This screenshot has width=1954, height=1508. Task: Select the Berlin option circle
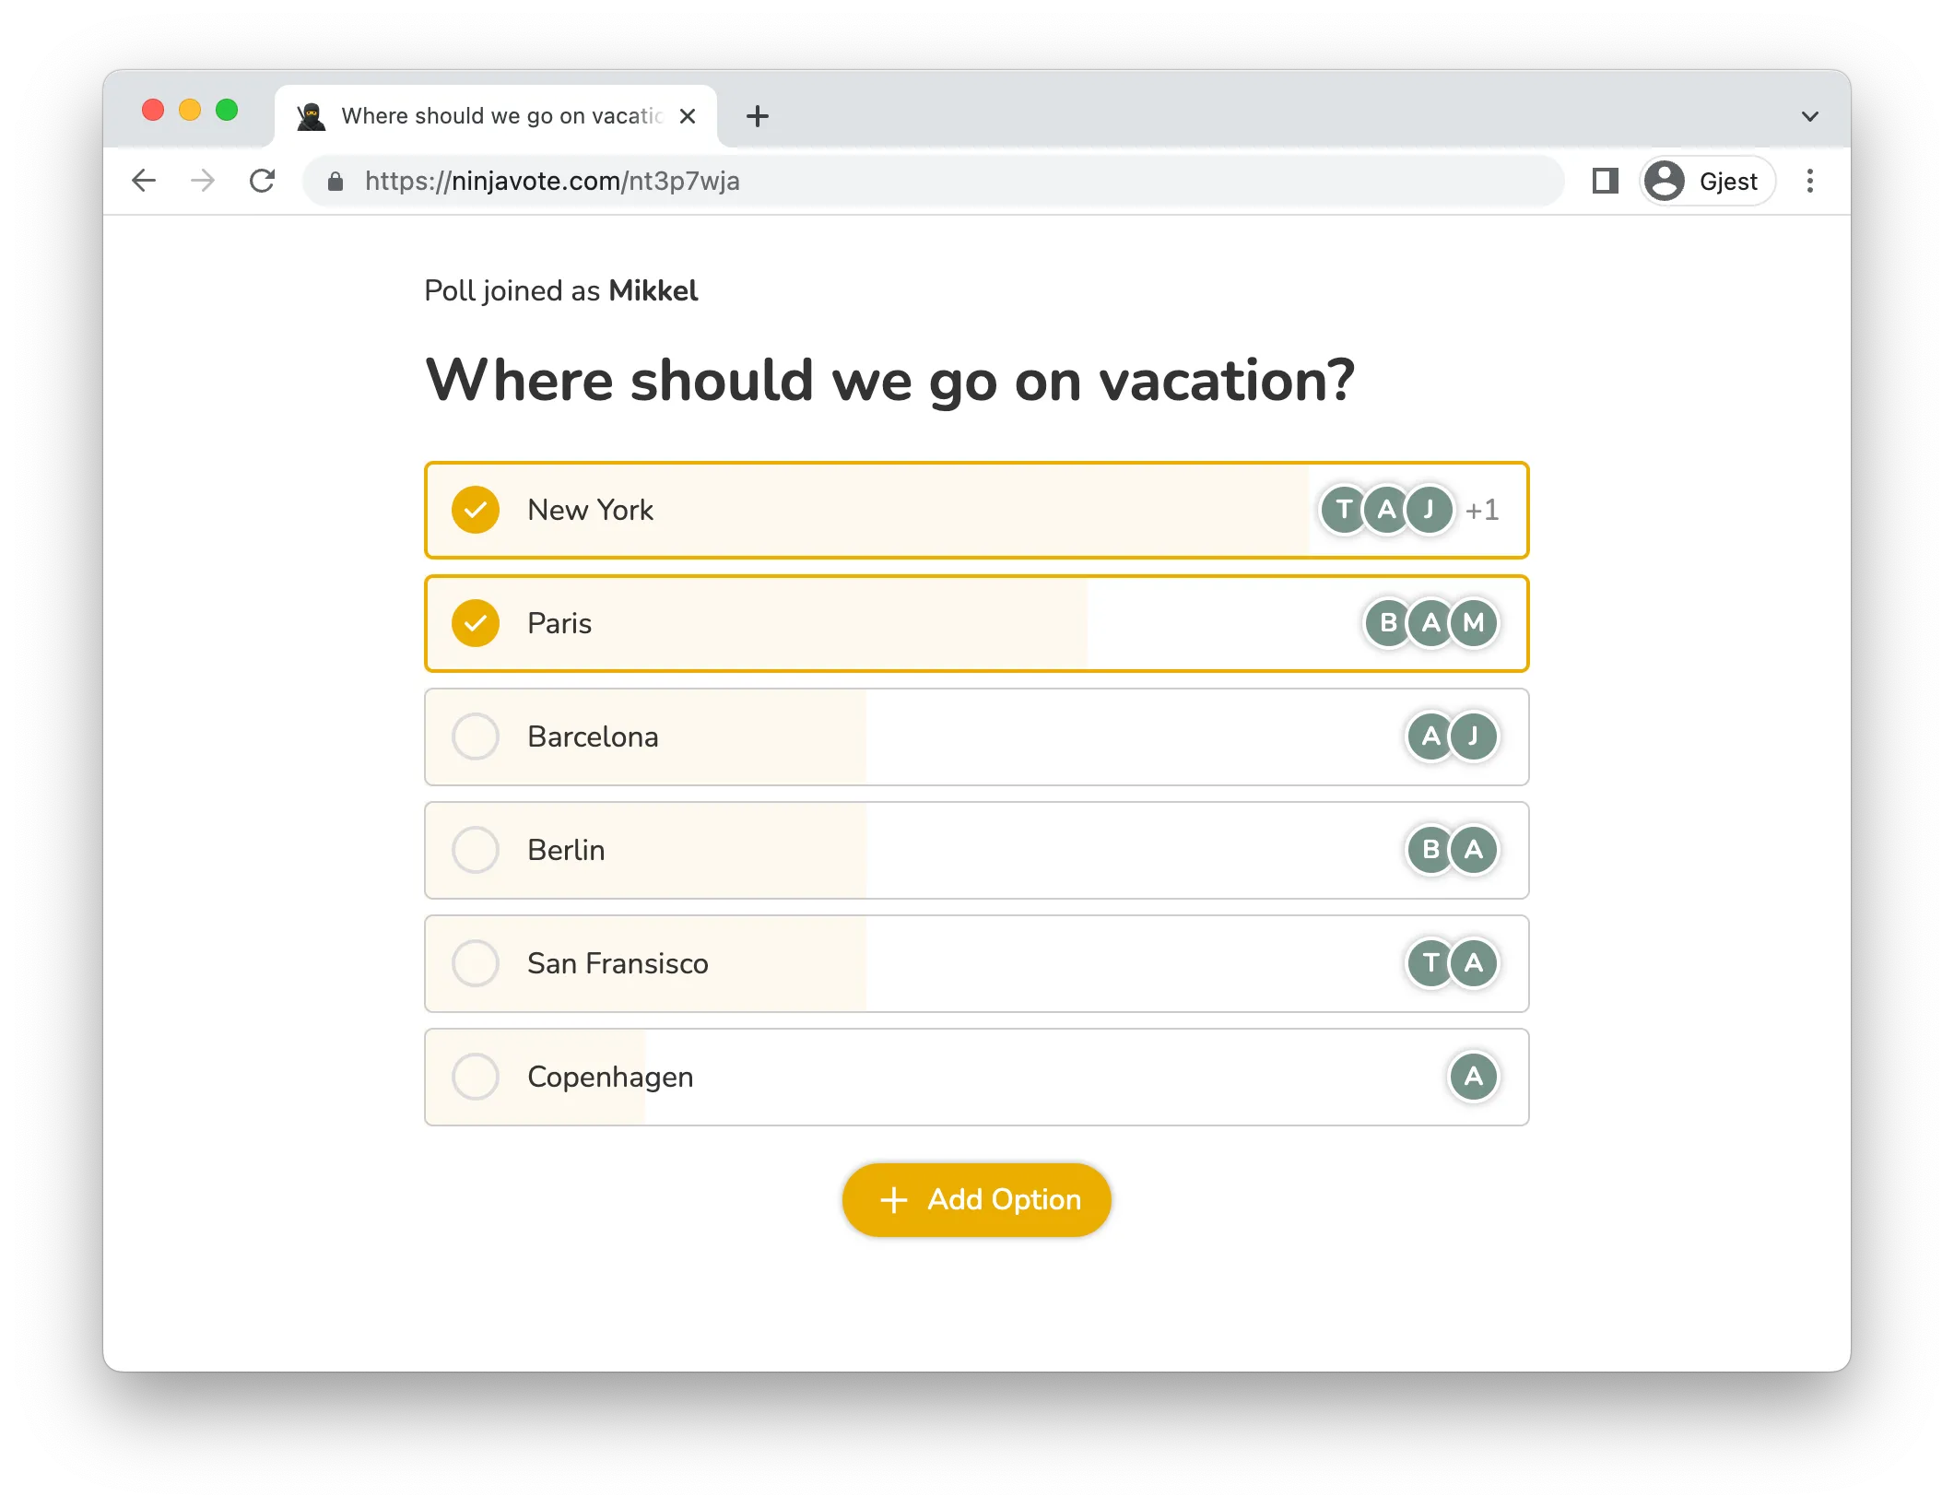pyautogui.click(x=476, y=850)
